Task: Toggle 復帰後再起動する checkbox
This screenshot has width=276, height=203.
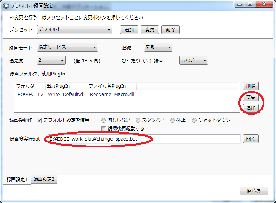Action: [x=103, y=129]
